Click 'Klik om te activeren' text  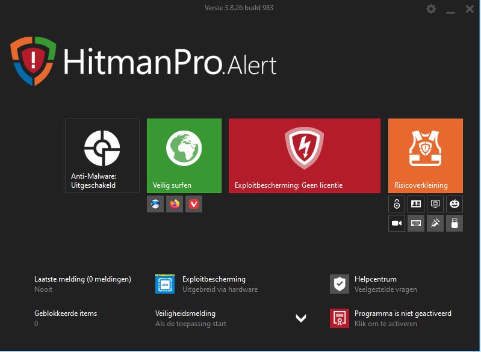pos(386,324)
